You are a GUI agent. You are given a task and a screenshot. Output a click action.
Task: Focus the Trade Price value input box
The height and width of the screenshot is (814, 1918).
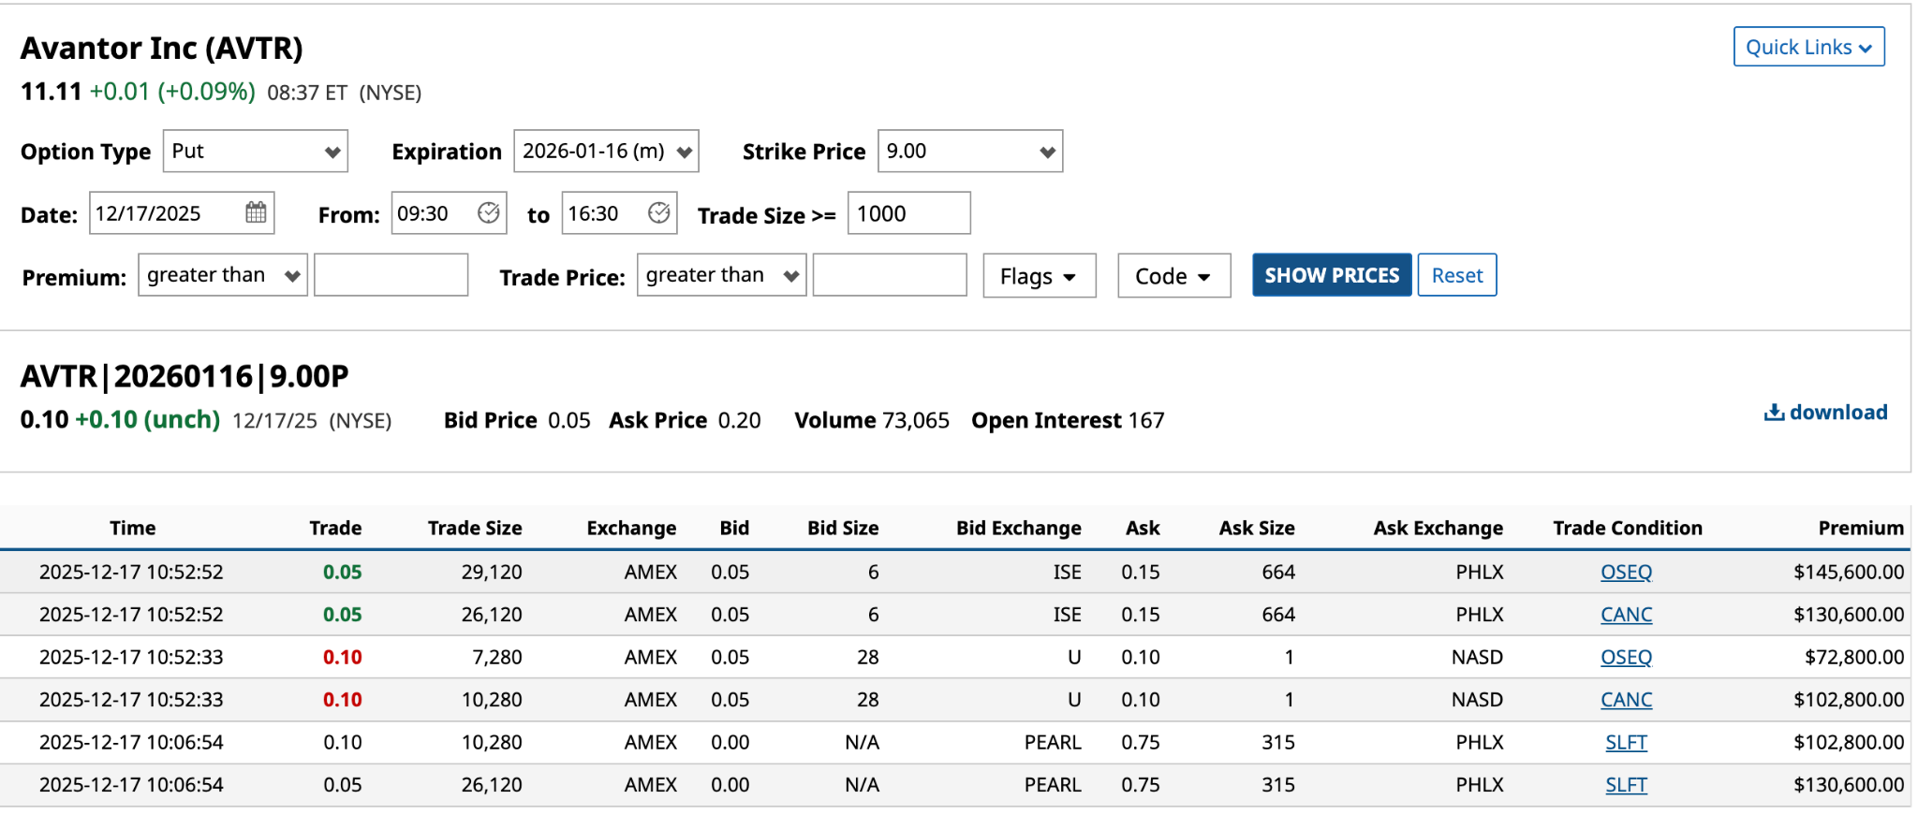[889, 275]
